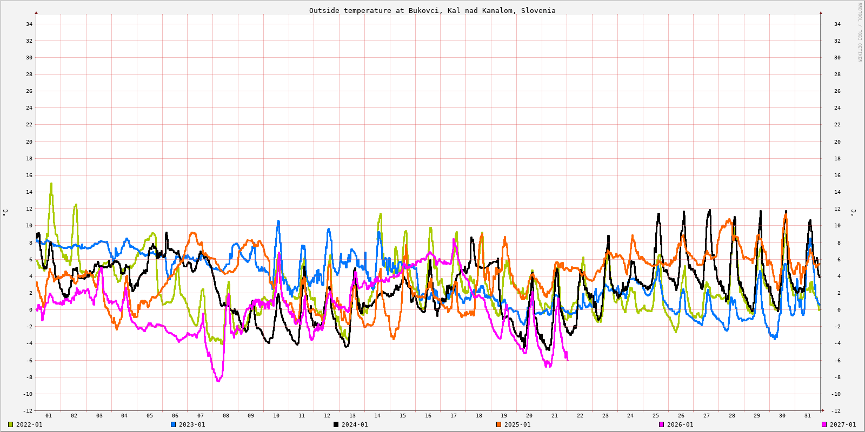Click the right °C axis unit label
Screen dimensions: 865x432
click(854, 212)
